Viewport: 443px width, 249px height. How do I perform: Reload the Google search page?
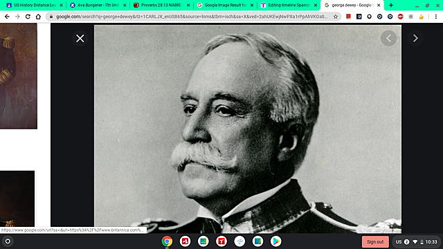pyautogui.click(x=28, y=17)
